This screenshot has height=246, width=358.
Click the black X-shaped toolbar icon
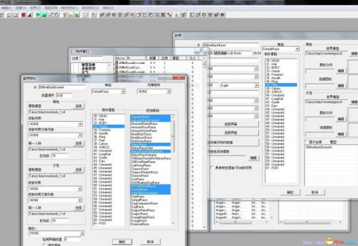(x=163, y=15)
